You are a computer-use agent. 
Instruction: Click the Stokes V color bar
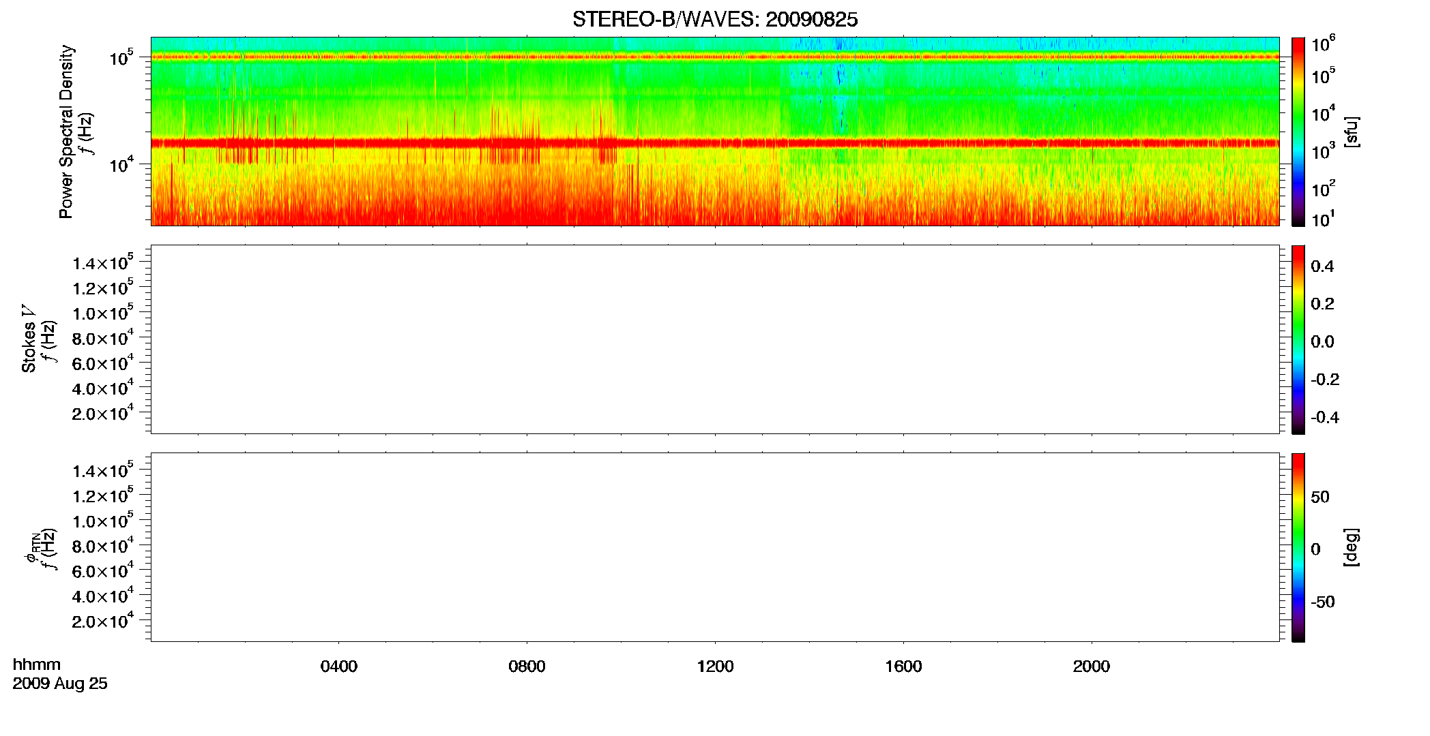(1298, 339)
